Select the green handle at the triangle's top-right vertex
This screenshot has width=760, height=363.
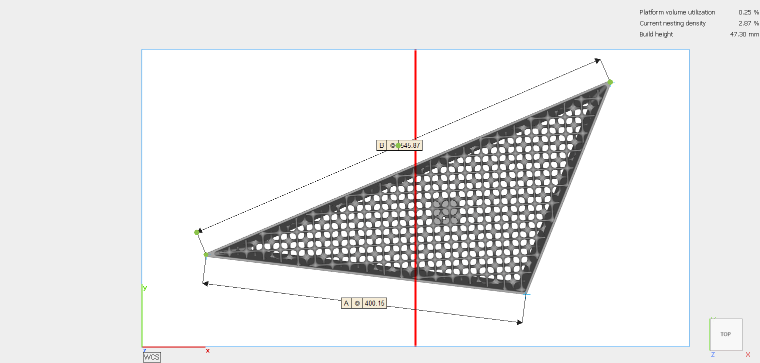pyautogui.click(x=610, y=82)
